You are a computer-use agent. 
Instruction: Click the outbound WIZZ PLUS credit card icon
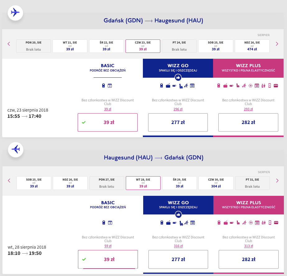[x=276, y=86]
